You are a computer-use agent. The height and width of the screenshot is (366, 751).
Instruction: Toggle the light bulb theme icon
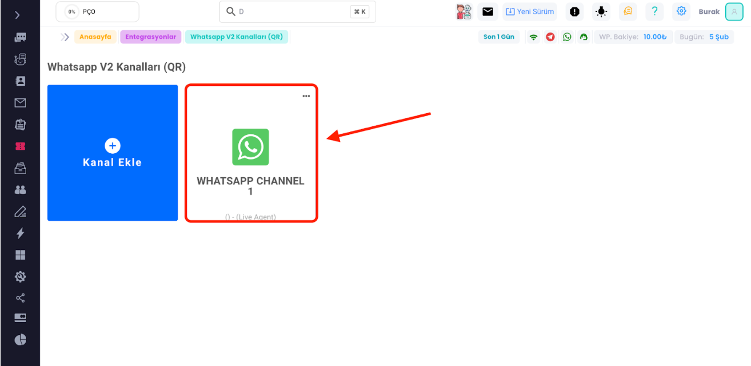601,11
